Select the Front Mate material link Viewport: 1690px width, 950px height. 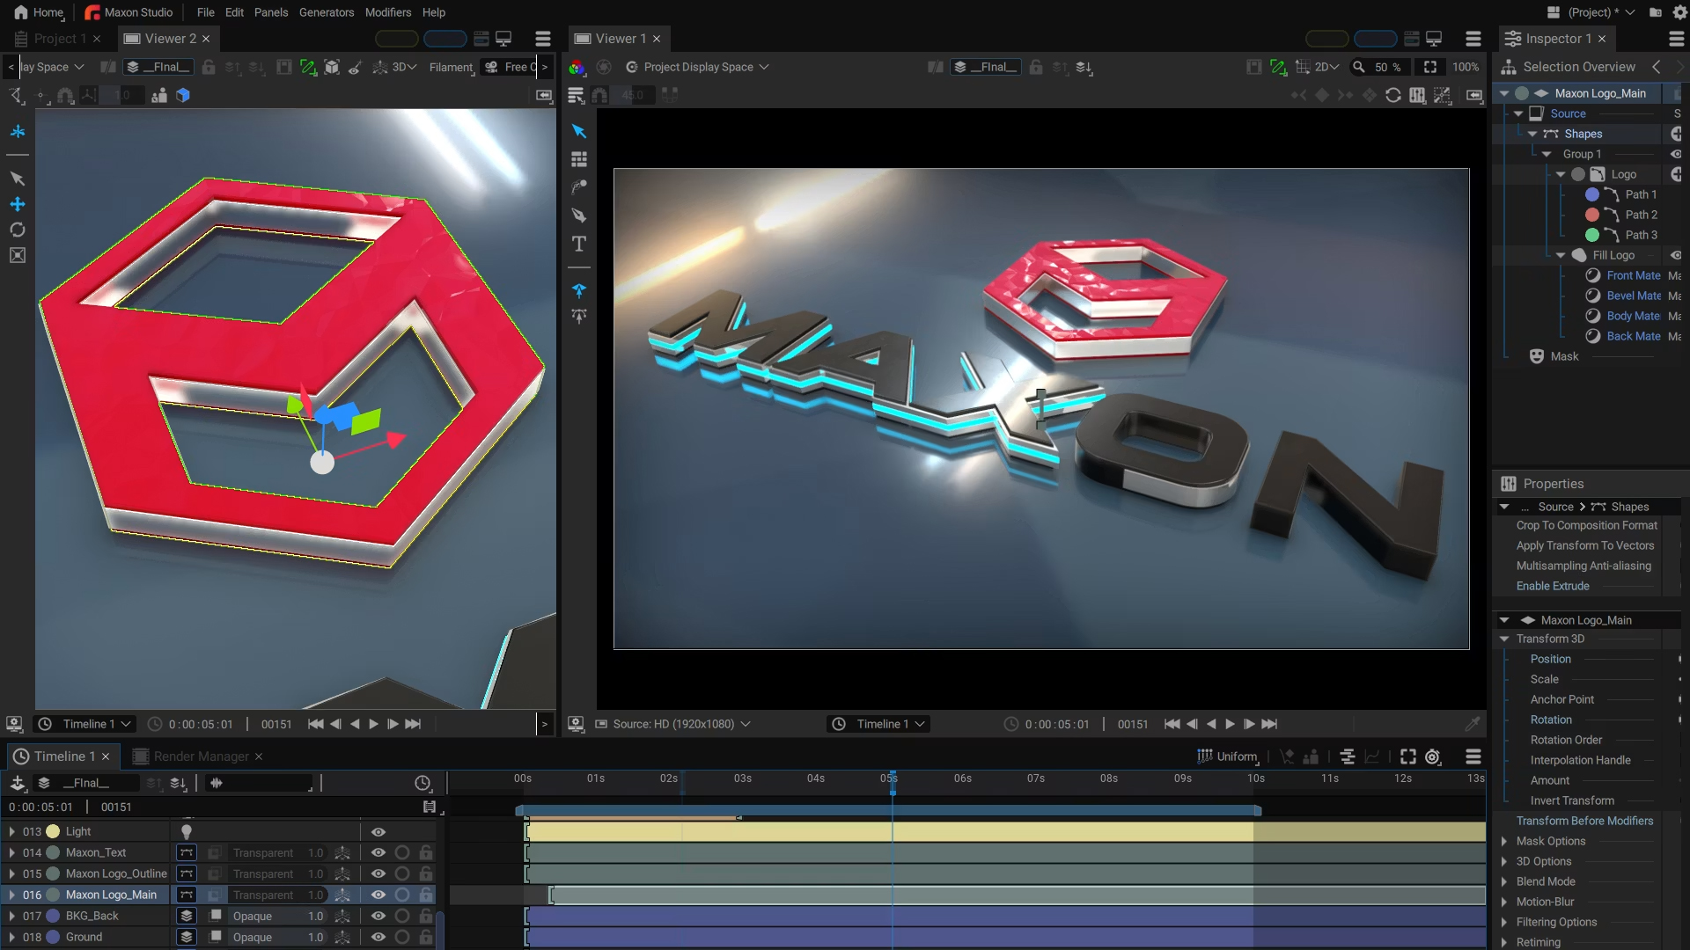tap(1634, 275)
